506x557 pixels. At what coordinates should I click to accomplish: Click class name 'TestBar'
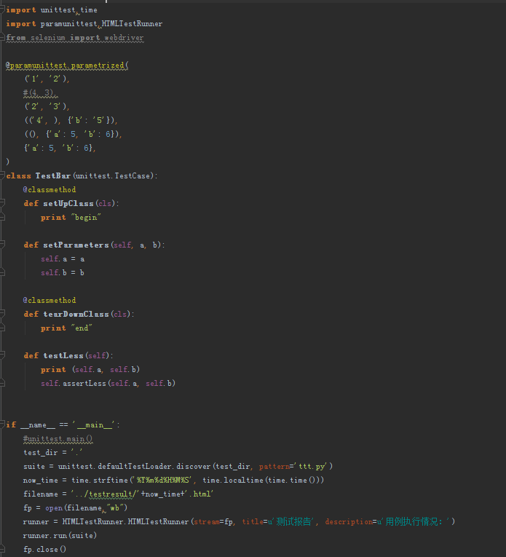coord(53,176)
